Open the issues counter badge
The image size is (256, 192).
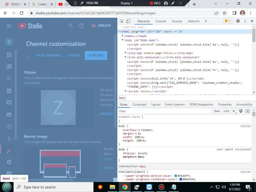point(227,21)
